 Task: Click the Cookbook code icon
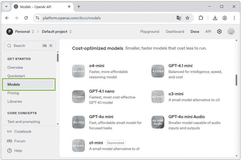10,131
